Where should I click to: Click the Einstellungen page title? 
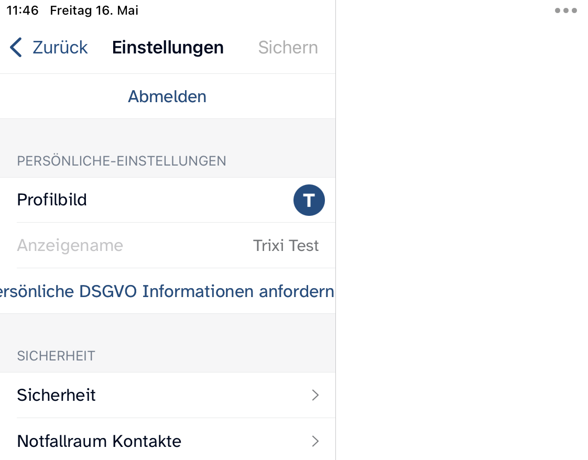(x=168, y=47)
